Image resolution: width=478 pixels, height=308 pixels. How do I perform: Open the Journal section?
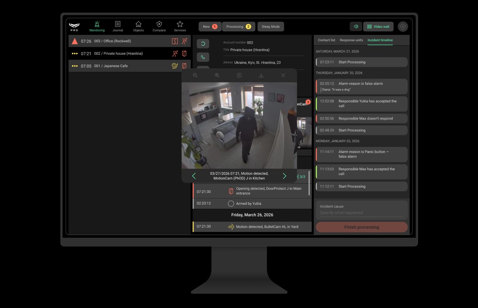(118, 27)
